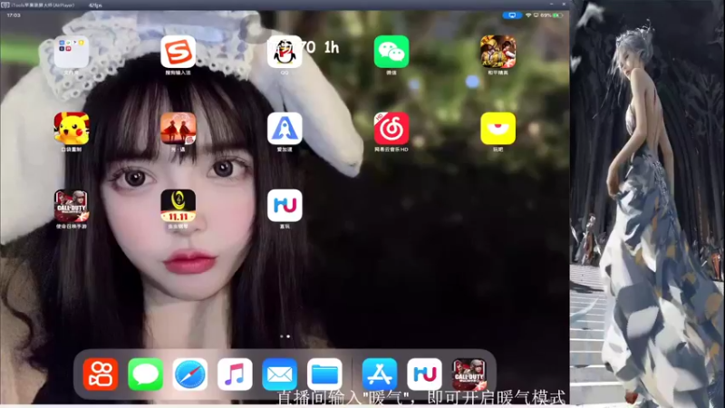The image size is (725, 408).
Task: Open Music app in the dock
Action: (235, 374)
